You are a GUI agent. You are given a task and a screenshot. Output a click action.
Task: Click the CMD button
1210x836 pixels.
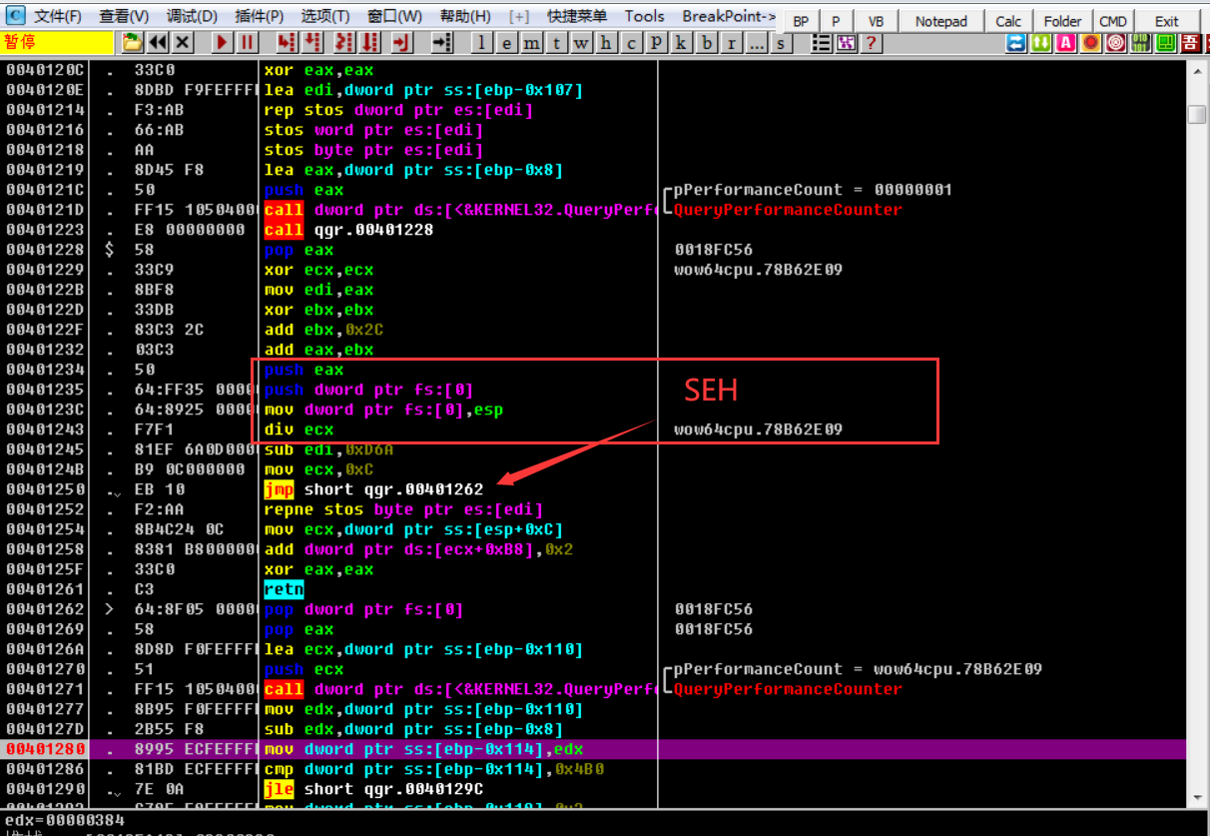point(1113,21)
